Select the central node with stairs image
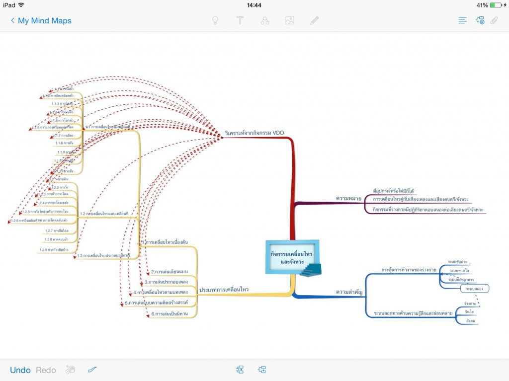Image resolution: width=509 pixels, height=381 pixels. [292, 257]
